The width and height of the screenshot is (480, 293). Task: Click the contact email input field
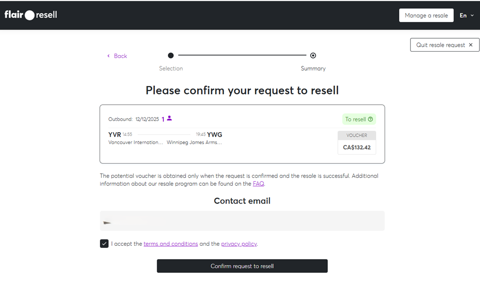tap(242, 221)
